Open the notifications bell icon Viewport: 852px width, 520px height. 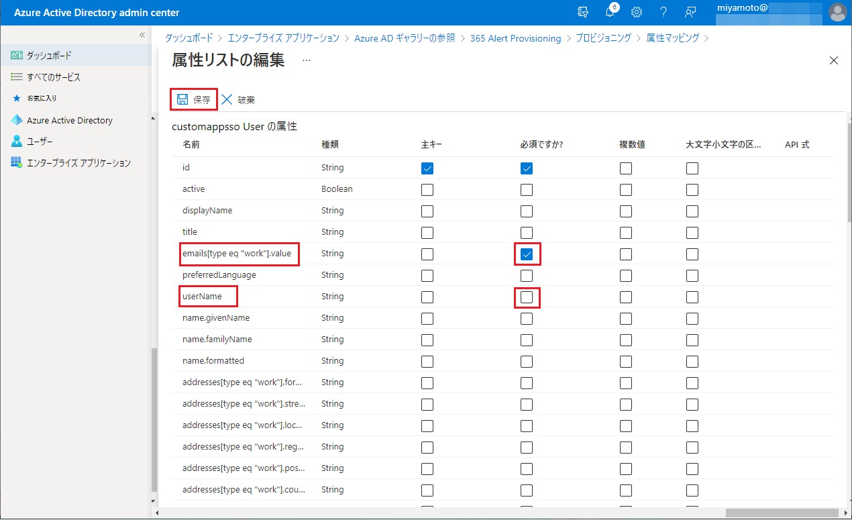click(610, 12)
